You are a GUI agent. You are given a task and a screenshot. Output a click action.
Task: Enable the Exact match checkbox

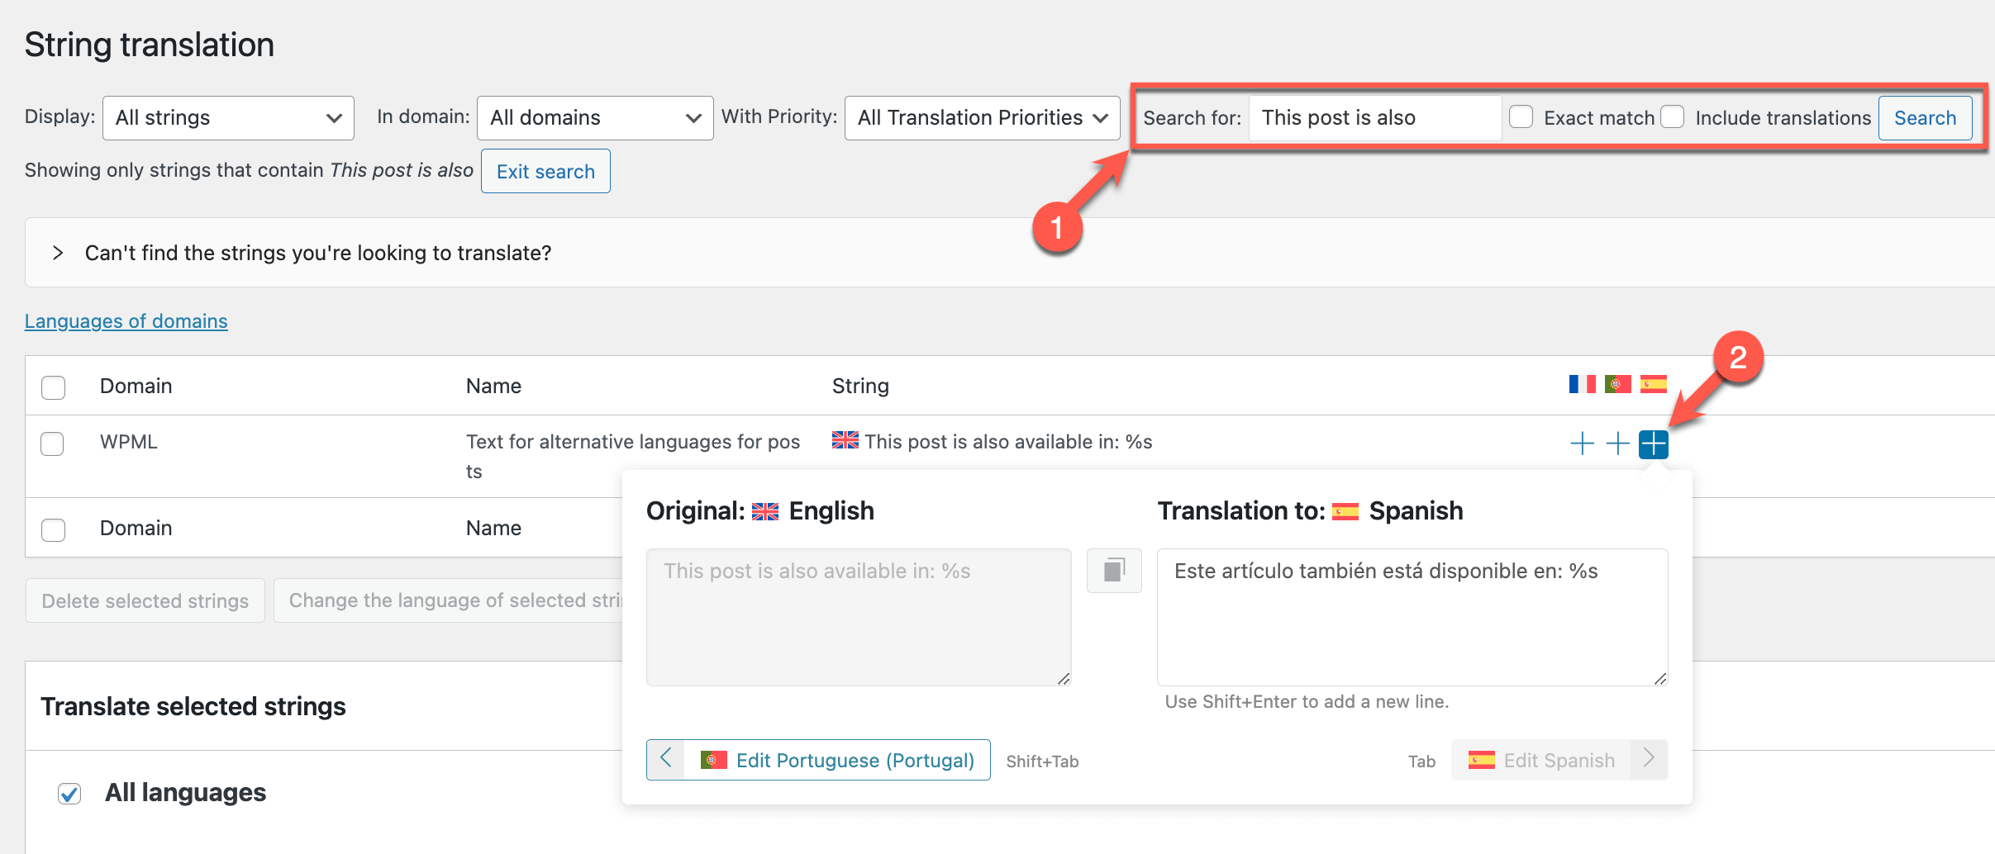[x=1521, y=116]
